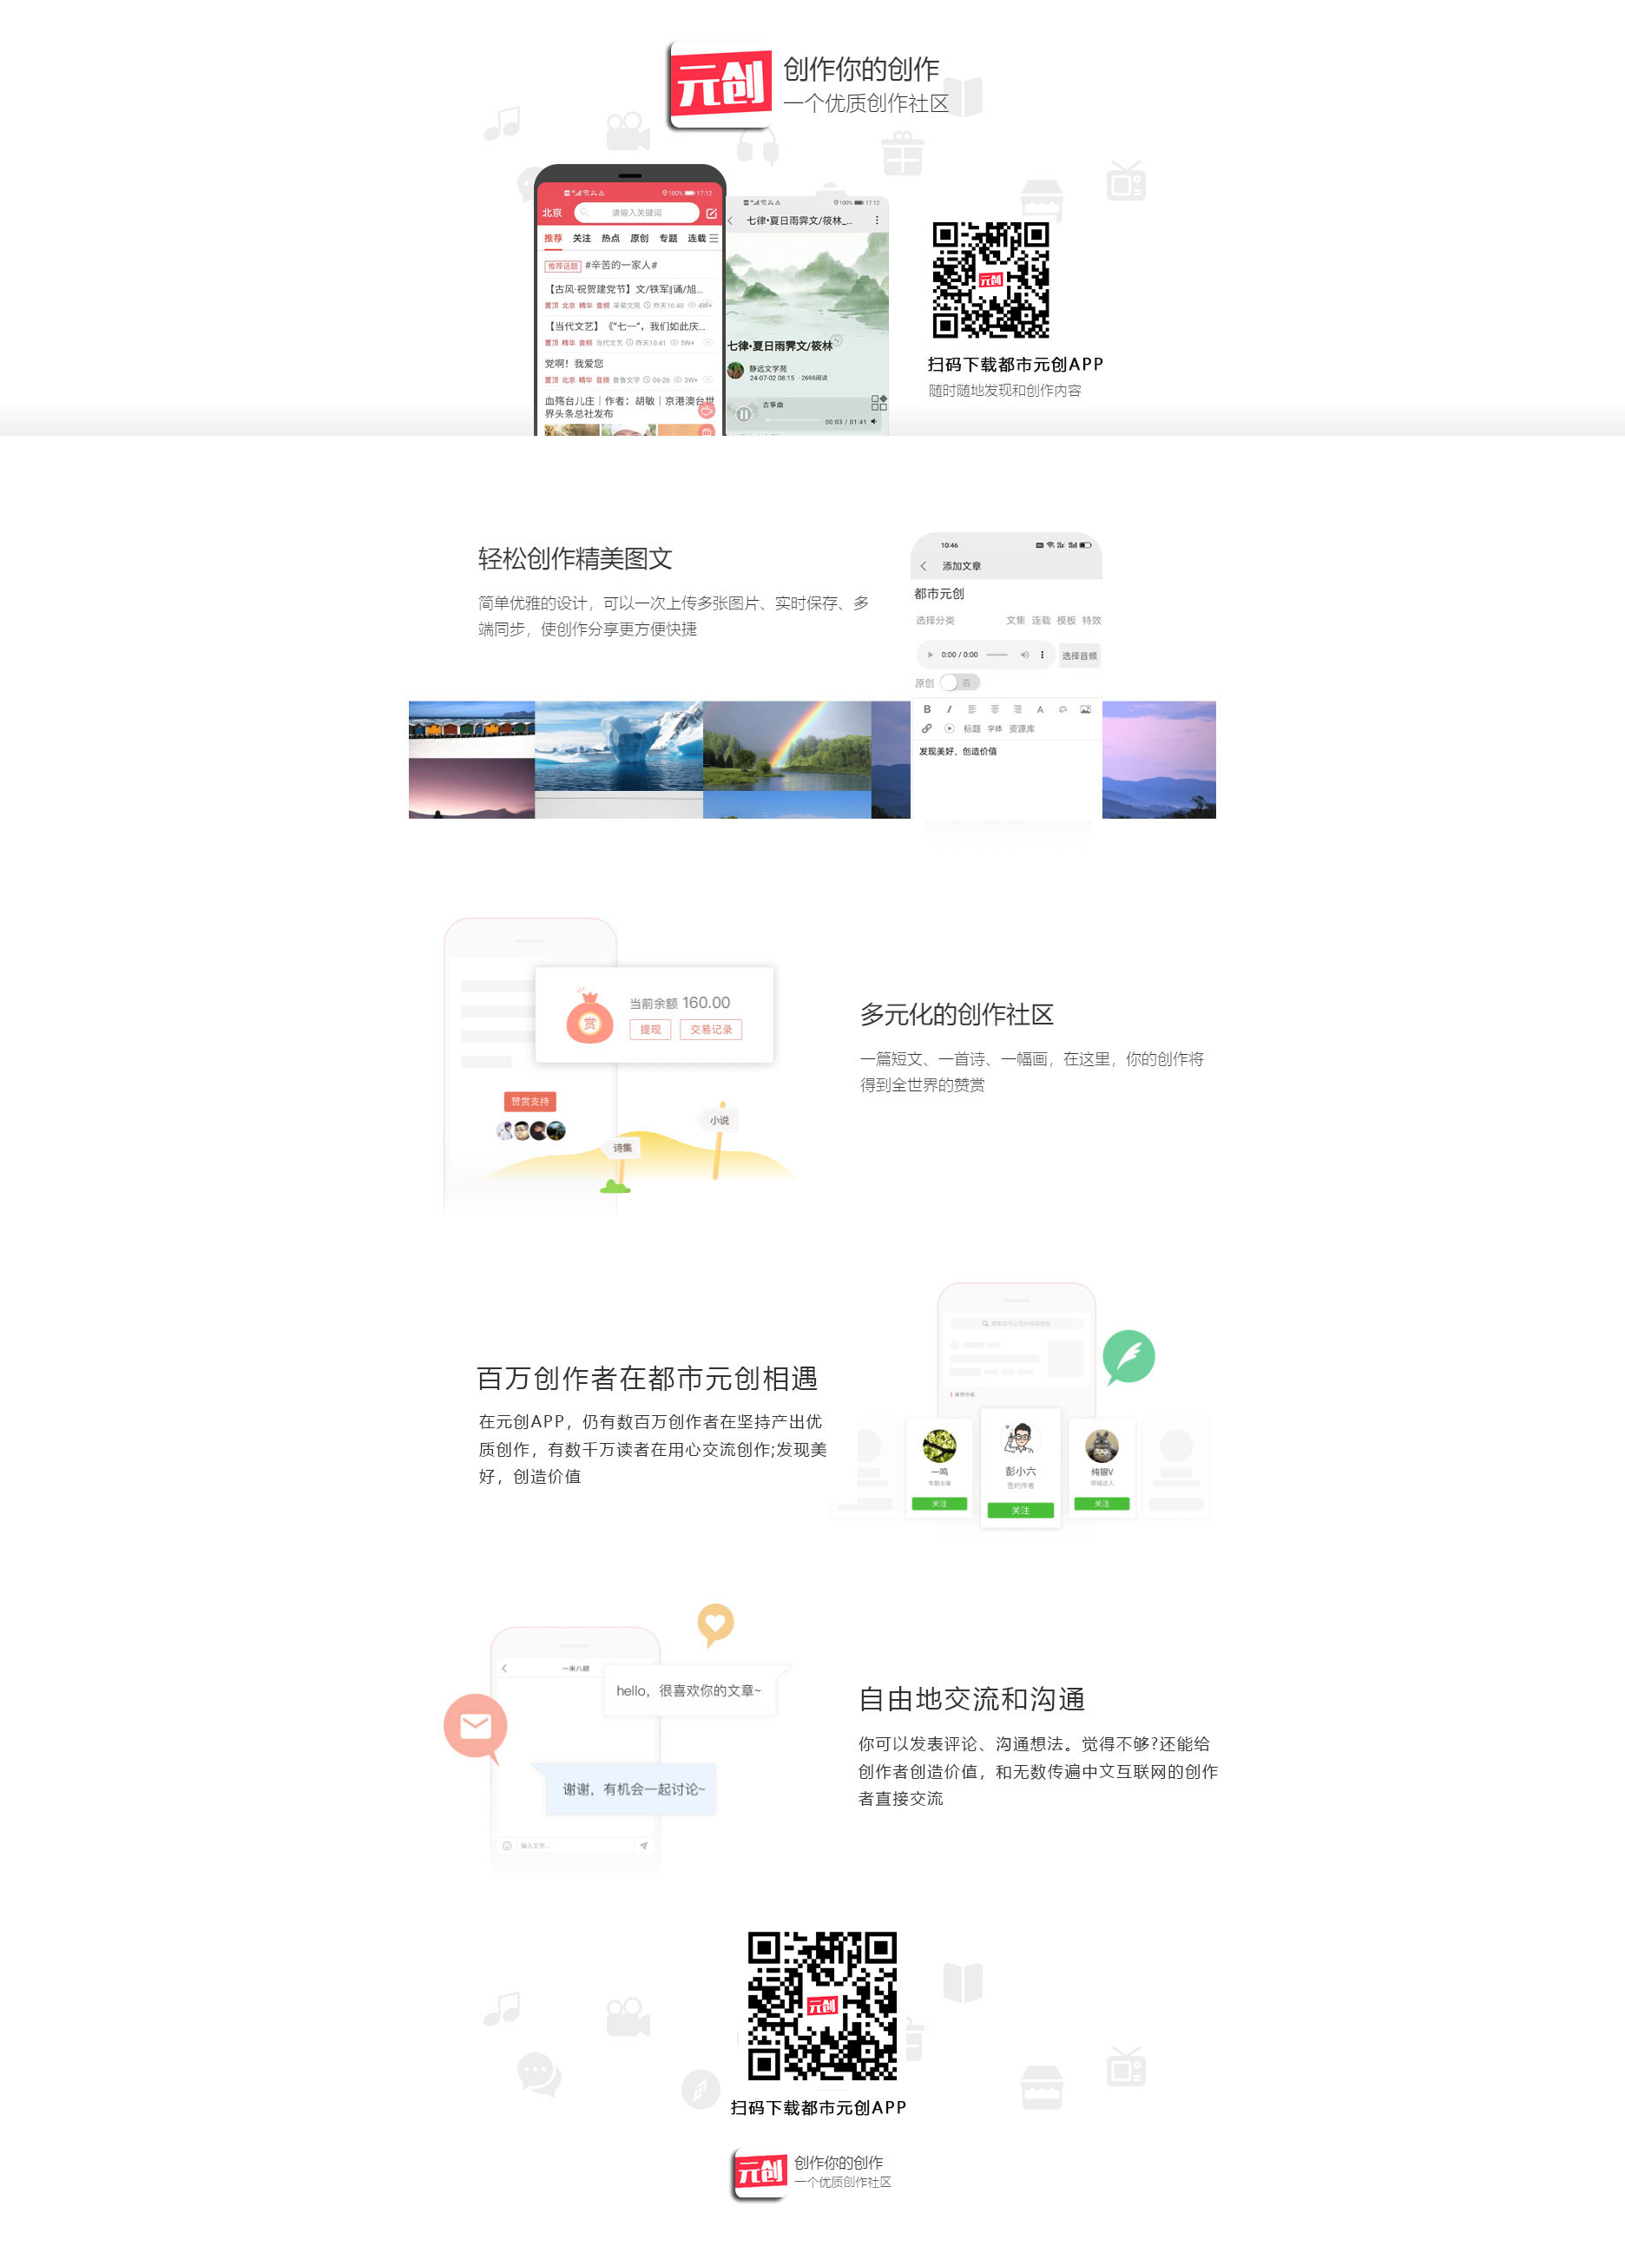1625x2266 pixels.
Task: Open the color palette tool
Action: [x=1062, y=709]
